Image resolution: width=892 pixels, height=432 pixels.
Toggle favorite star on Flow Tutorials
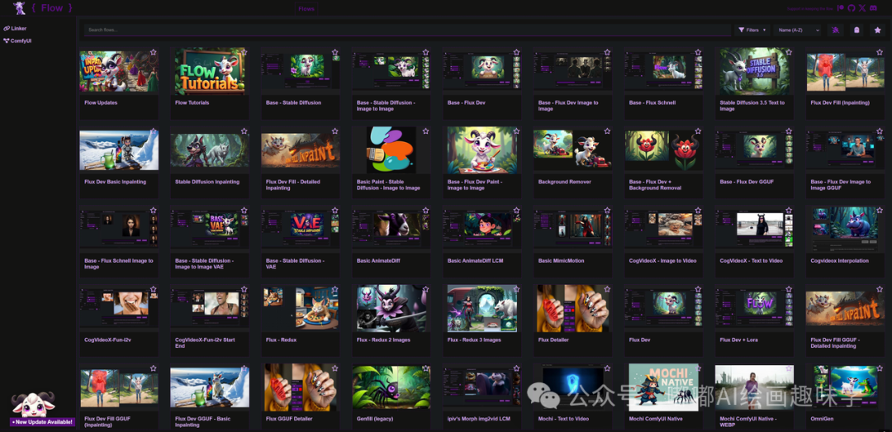point(244,52)
